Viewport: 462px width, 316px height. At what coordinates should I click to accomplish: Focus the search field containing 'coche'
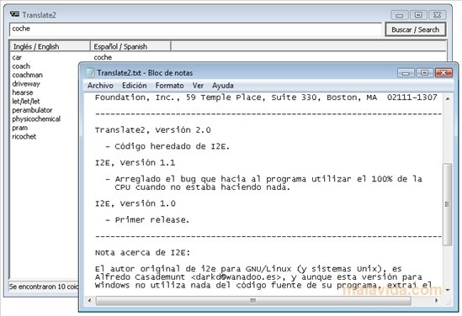(x=195, y=29)
